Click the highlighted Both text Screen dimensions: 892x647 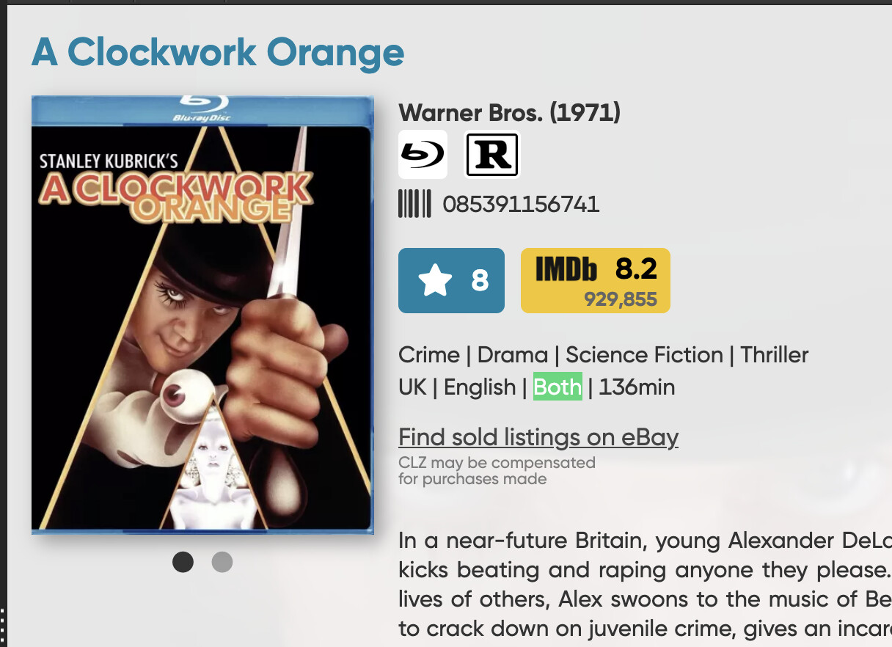tap(557, 387)
